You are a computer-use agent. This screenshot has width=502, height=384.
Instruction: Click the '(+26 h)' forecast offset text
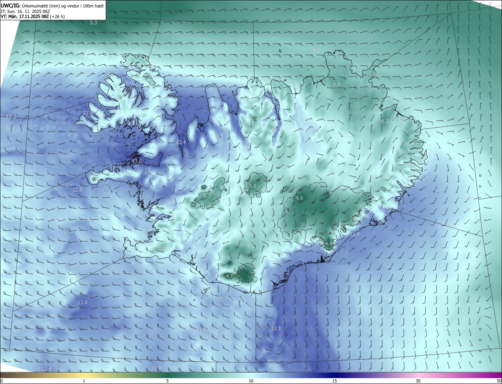(57, 17)
